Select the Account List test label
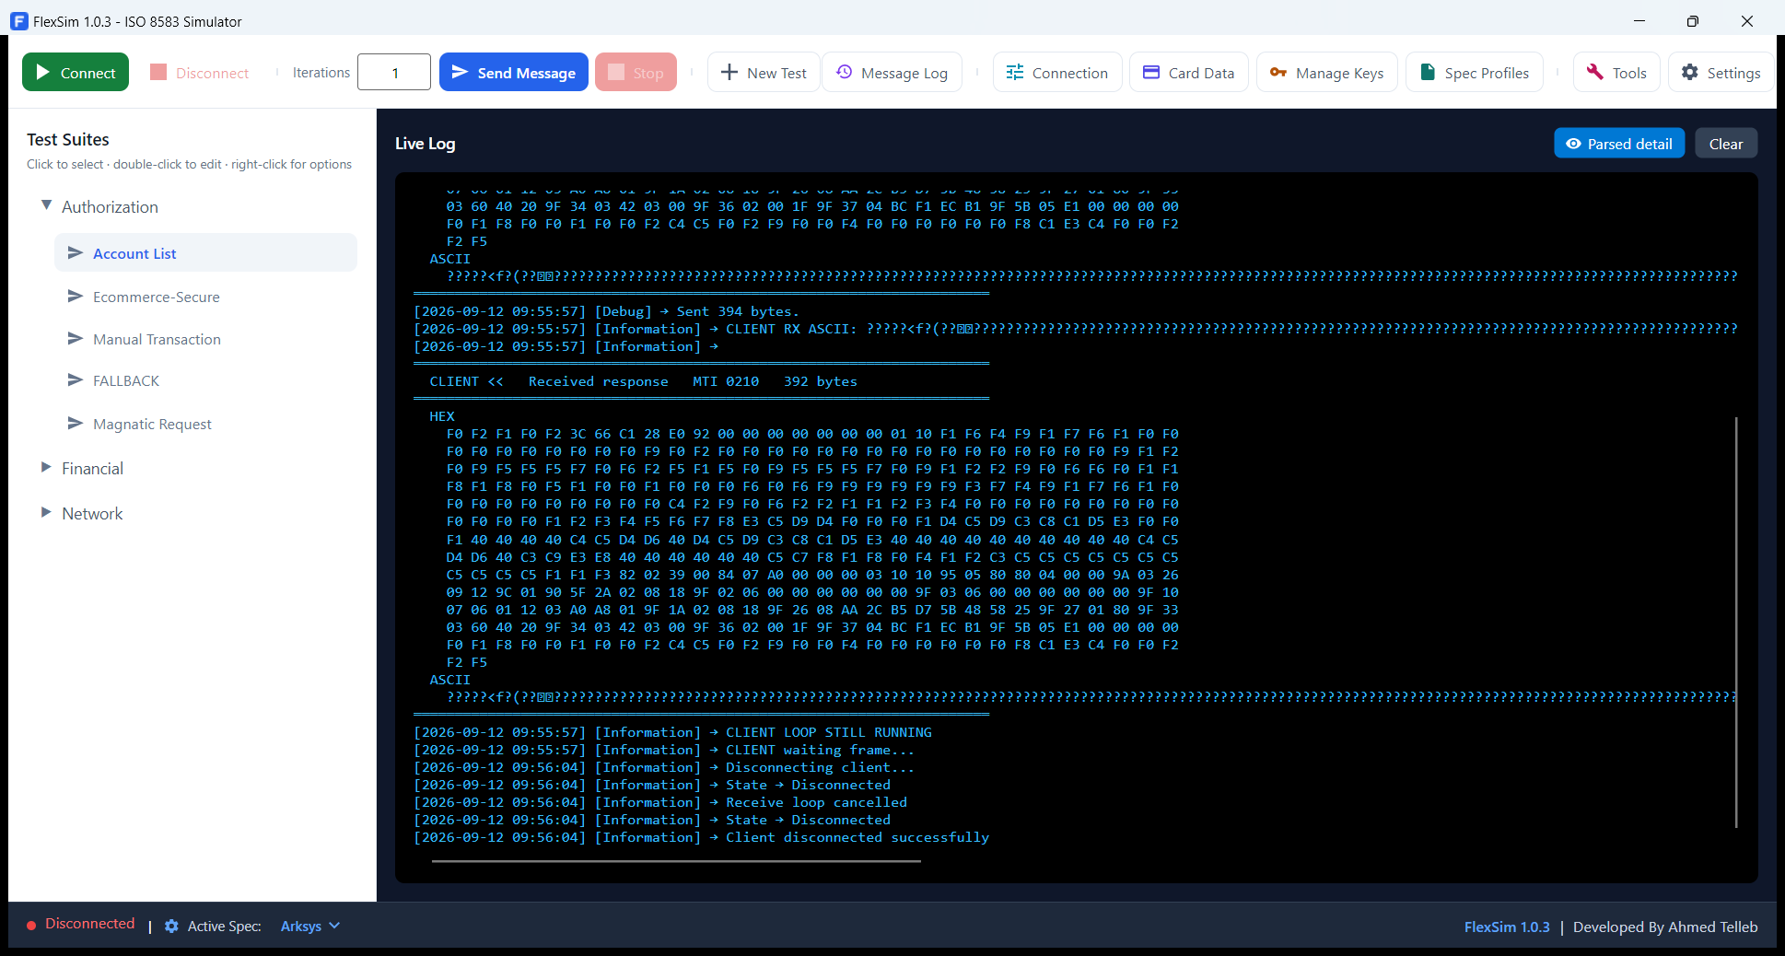1785x956 pixels. tap(134, 253)
